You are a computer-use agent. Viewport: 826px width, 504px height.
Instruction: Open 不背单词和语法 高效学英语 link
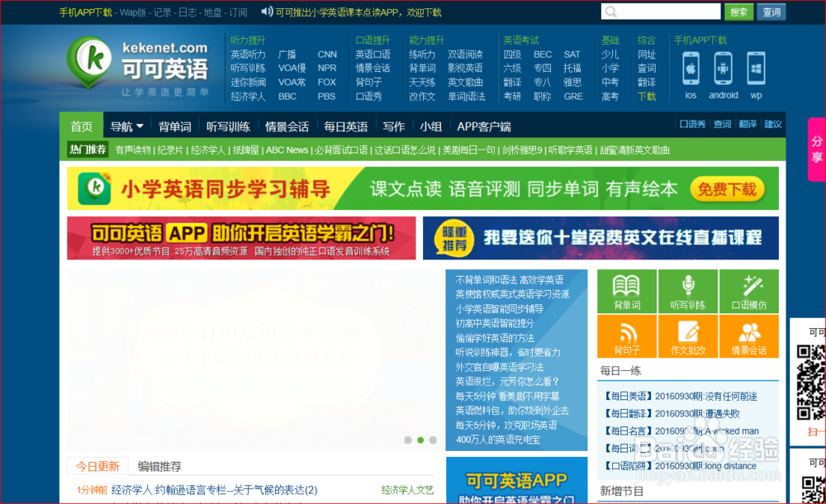510,280
